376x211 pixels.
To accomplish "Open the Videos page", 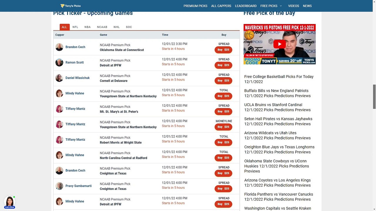I will [293, 6].
